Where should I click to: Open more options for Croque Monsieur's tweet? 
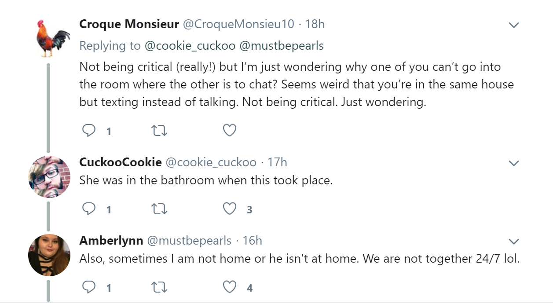coord(513,25)
